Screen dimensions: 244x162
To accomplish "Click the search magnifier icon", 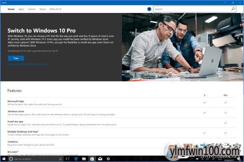I will (x=233, y=9).
